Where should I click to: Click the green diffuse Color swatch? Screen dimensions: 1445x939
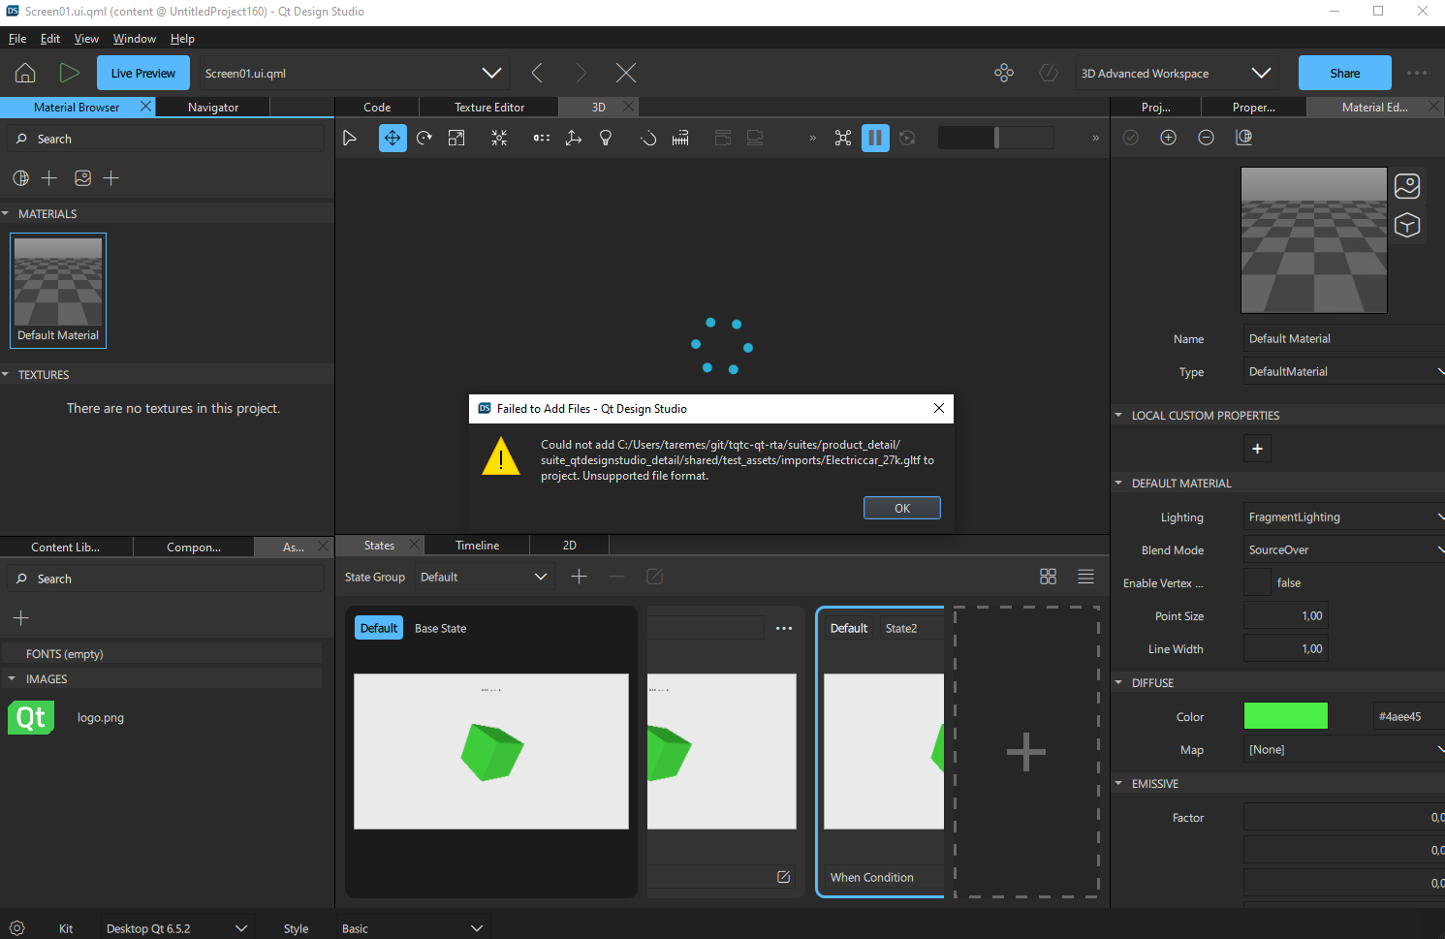(1286, 716)
